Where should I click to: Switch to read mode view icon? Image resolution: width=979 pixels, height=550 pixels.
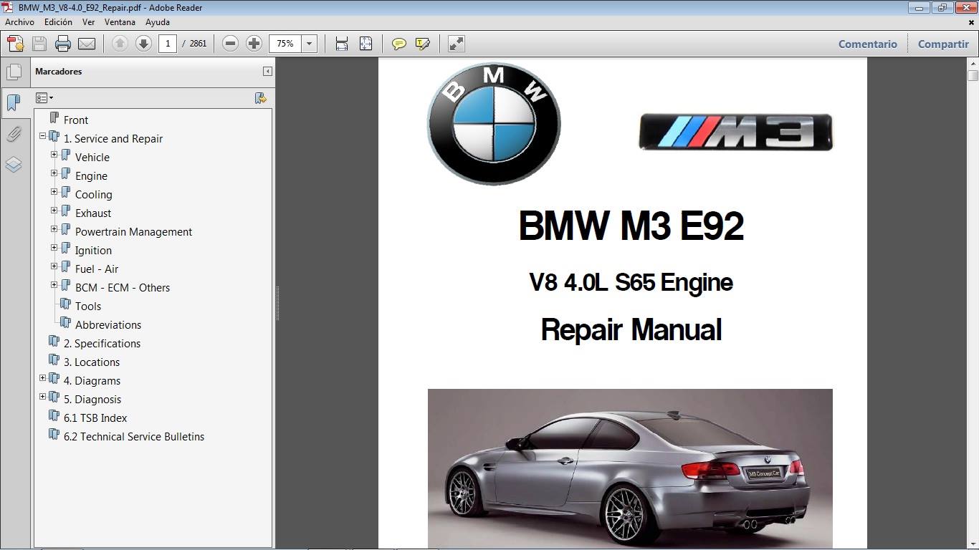457,44
